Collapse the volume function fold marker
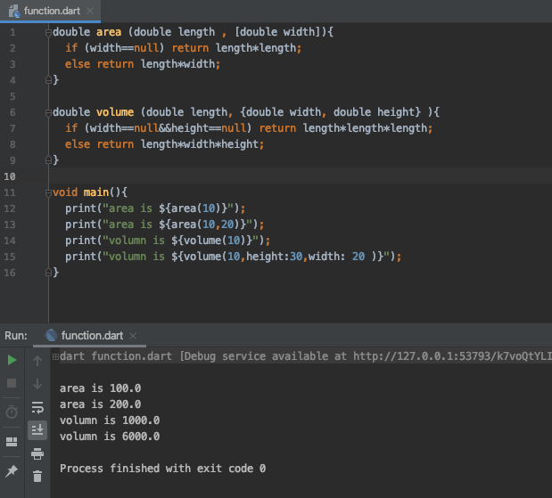552x498 pixels. coord(48,113)
